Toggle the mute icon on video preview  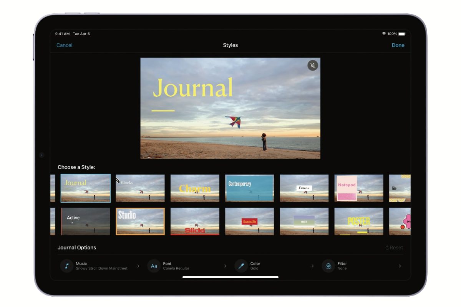(x=313, y=66)
